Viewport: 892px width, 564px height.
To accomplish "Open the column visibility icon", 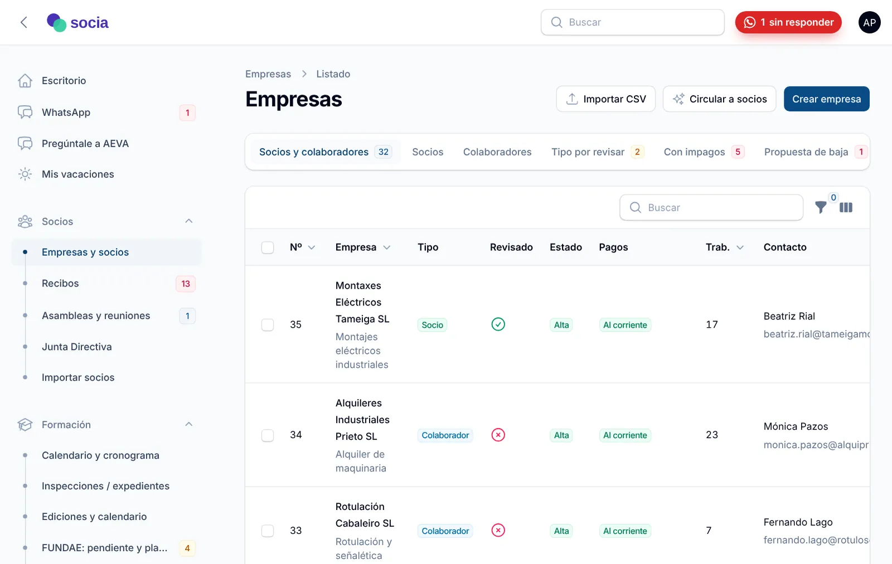I will (846, 207).
